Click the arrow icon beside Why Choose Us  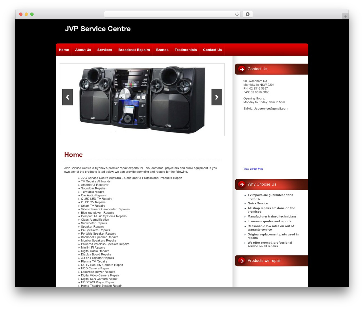click(x=242, y=184)
